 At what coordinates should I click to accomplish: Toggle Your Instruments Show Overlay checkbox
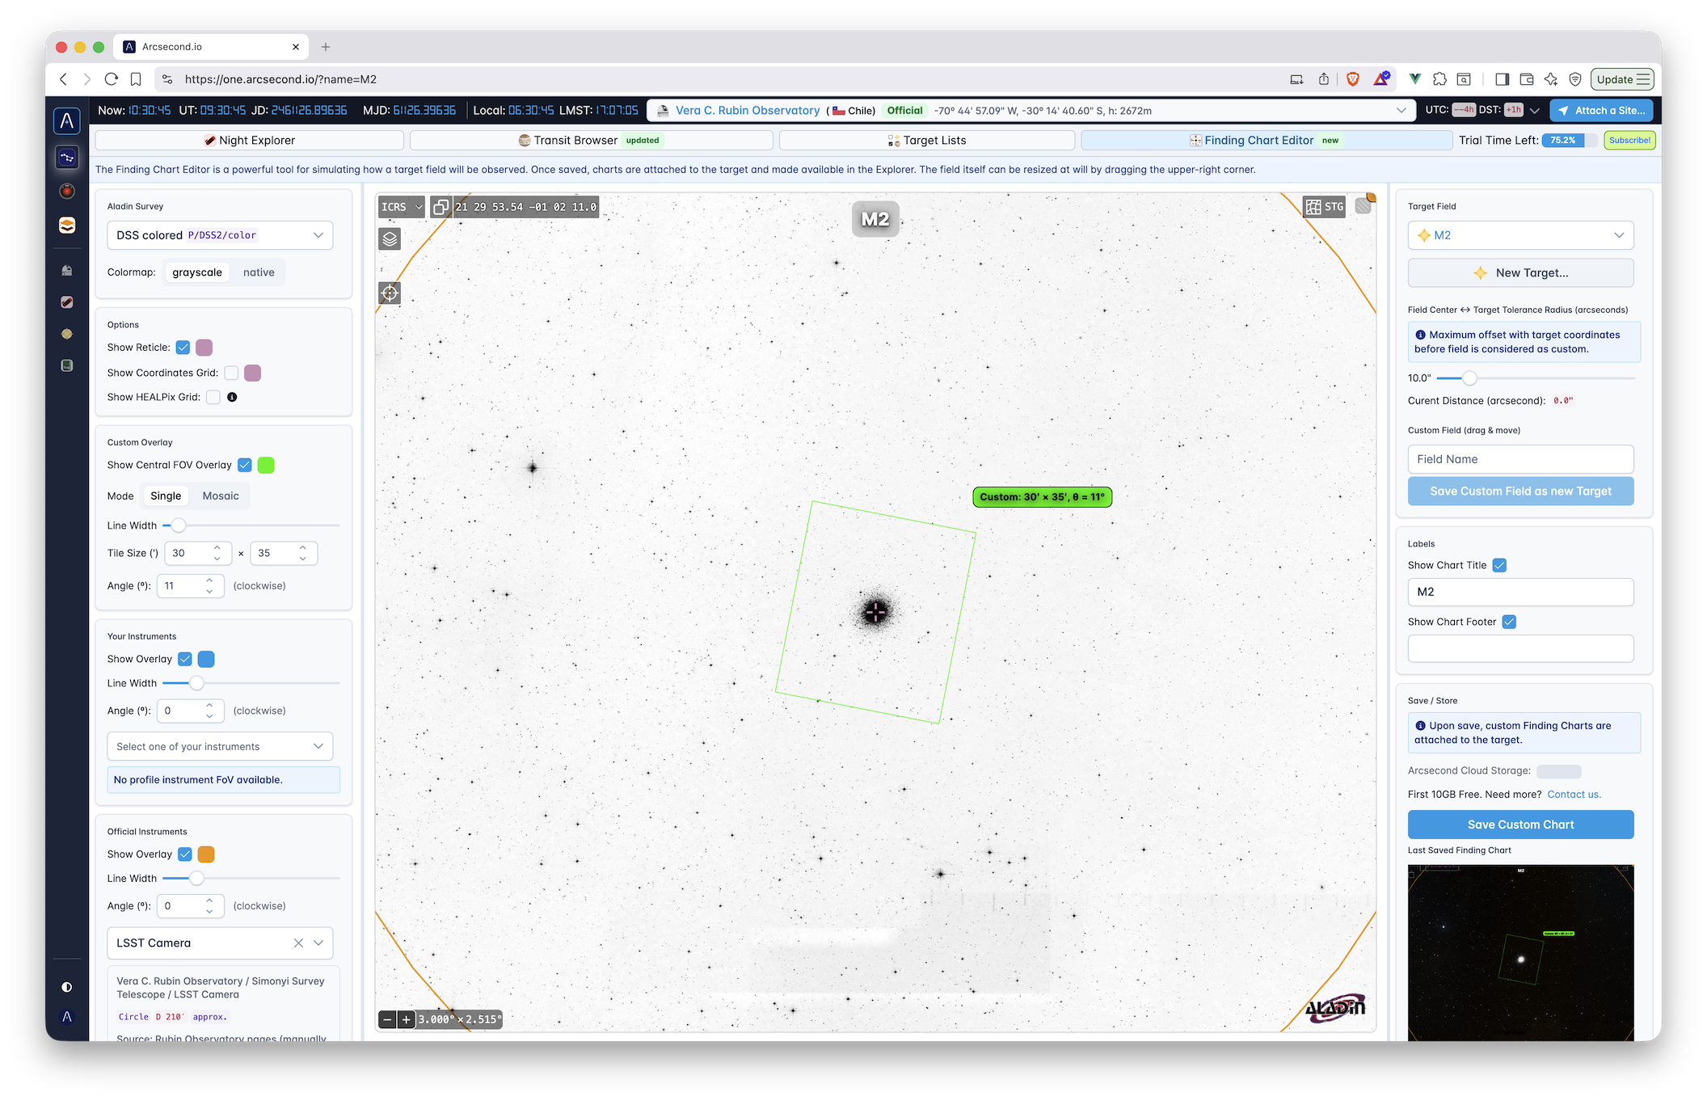pyautogui.click(x=185, y=659)
